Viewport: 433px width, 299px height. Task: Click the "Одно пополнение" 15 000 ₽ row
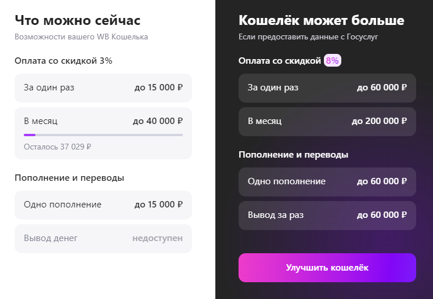(x=103, y=205)
